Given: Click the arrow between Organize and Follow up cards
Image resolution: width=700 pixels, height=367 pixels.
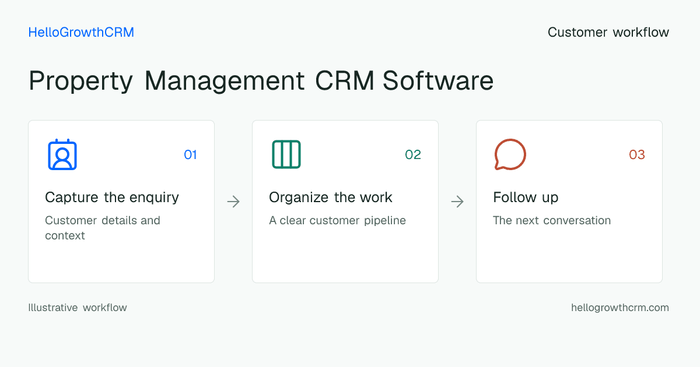Looking at the screenshot, I should [x=457, y=202].
